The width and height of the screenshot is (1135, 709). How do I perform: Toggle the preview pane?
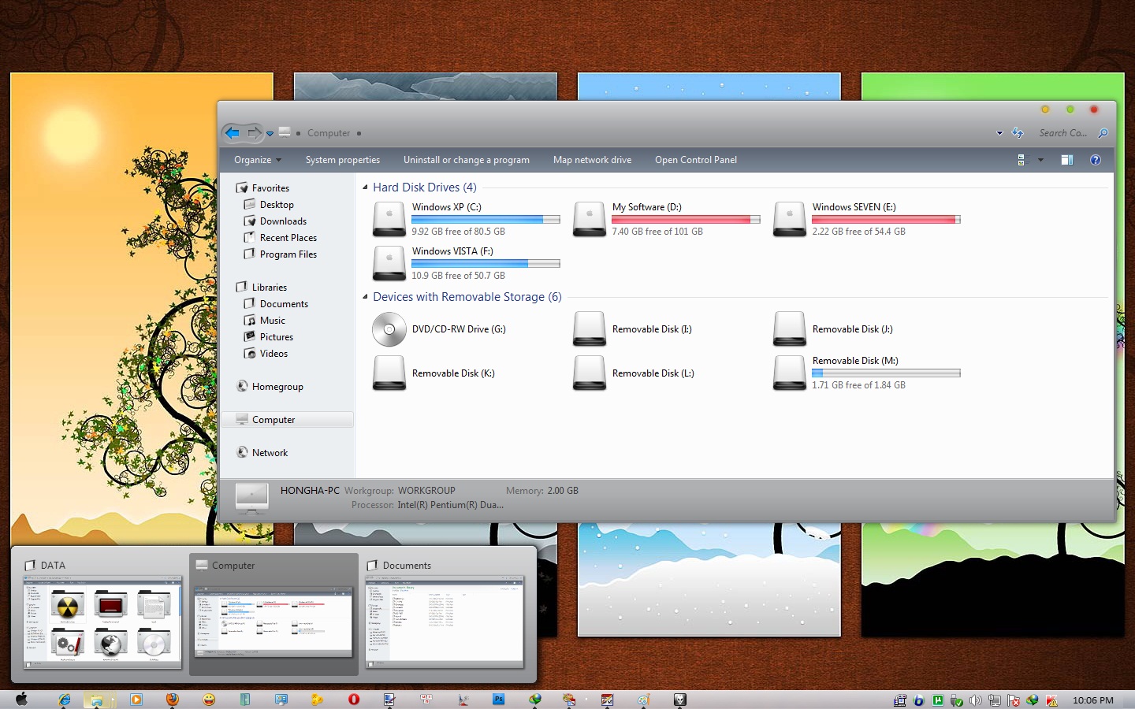pos(1066,160)
